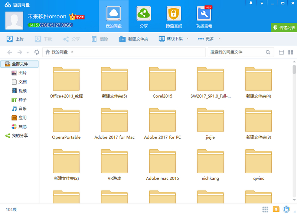Expand the 更多 (More) dropdown arrow
297x214 pixels.
tap(219, 39)
